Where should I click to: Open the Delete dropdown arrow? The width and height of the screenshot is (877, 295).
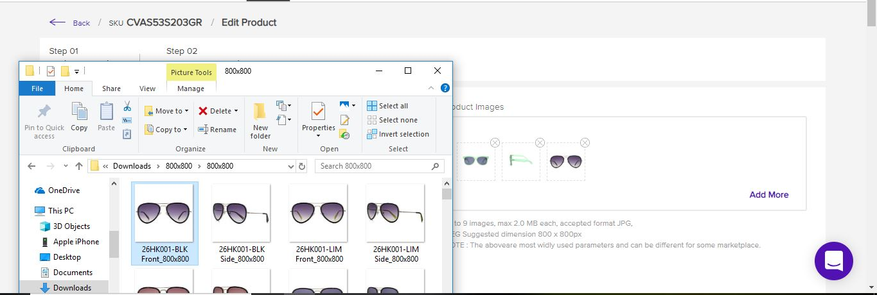[236, 111]
